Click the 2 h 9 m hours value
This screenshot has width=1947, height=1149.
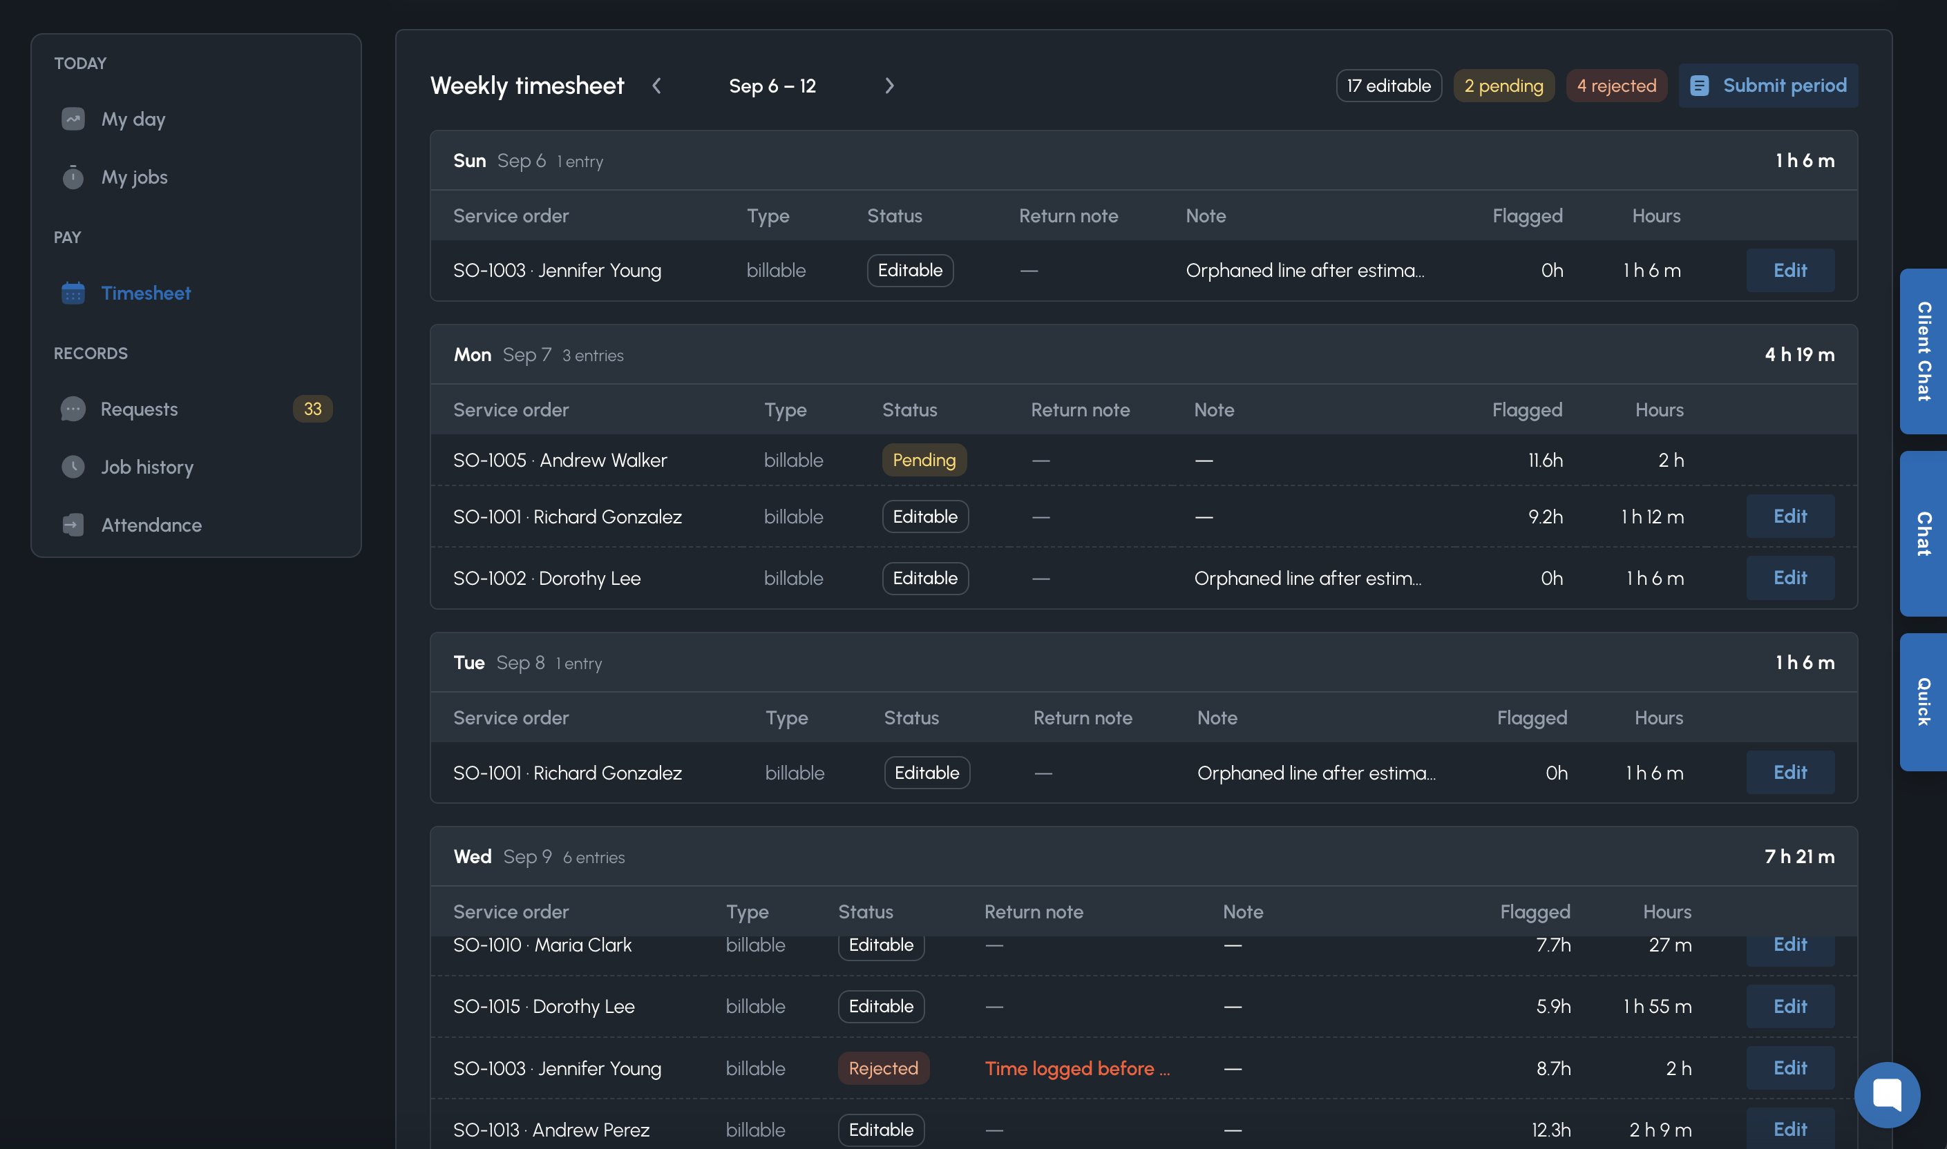tap(1660, 1130)
